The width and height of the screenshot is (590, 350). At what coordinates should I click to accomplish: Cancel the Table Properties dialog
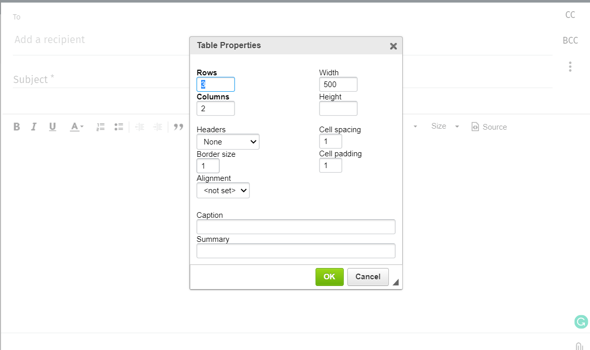(x=368, y=277)
